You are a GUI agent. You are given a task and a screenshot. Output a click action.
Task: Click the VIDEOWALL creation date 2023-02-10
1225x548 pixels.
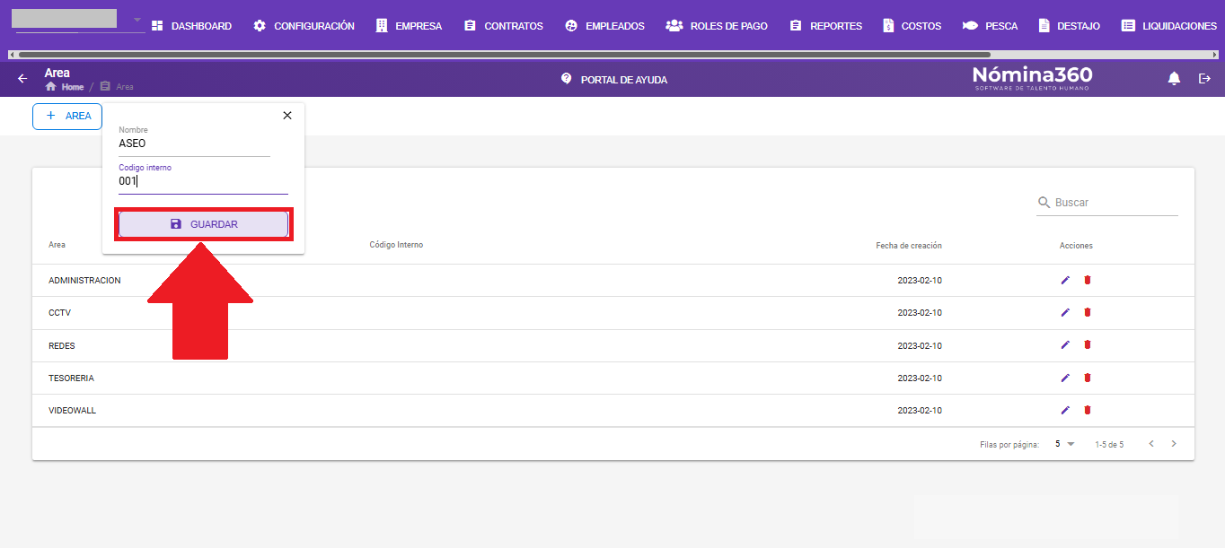click(x=920, y=411)
